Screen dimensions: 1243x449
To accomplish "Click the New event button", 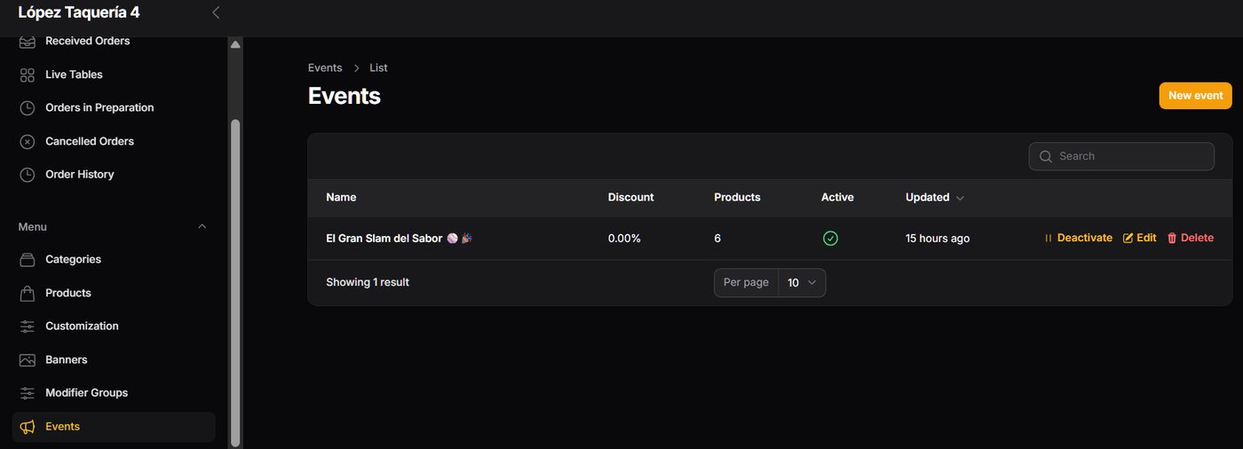I will [x=1195, y=96].
